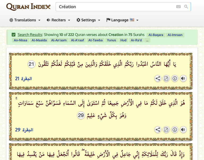The image size is (204, 160).
Task: Open the Settings dropdown
Action: (88, 20)
